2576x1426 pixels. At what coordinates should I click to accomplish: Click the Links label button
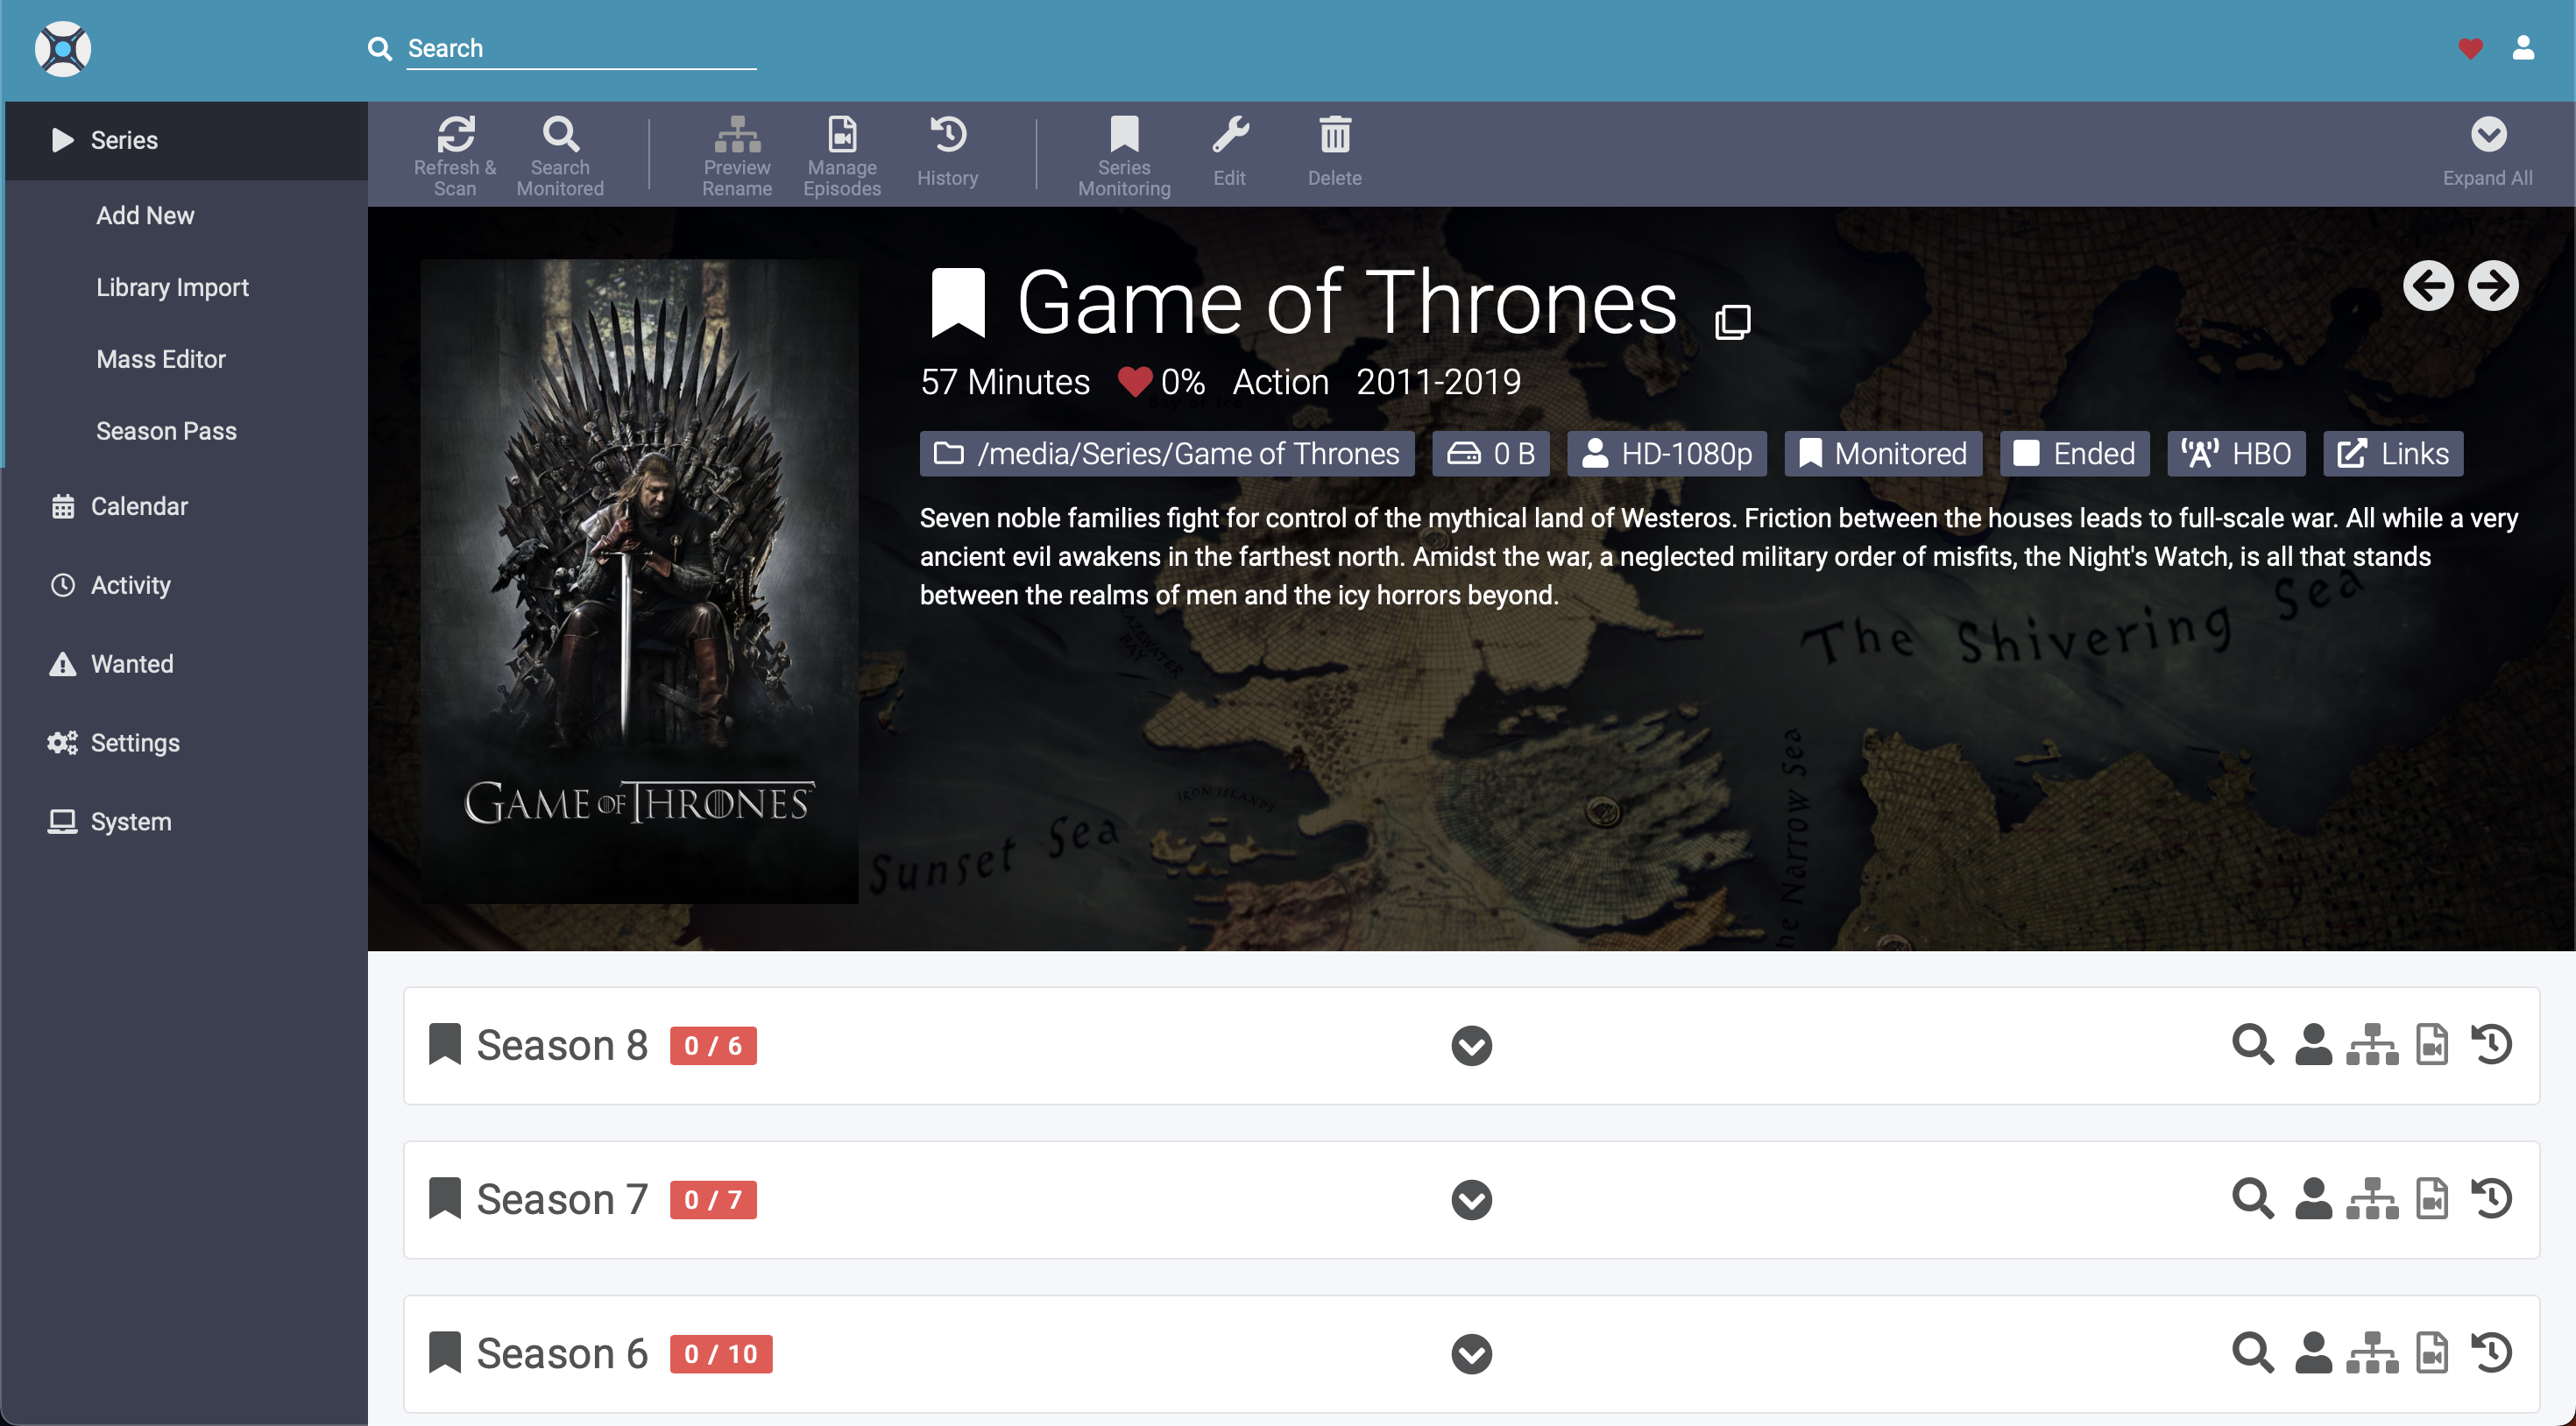(x=2392, y=454)
